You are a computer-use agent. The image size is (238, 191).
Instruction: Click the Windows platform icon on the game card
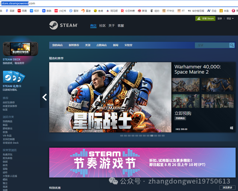pyautogui.click(x=231, y=128)
